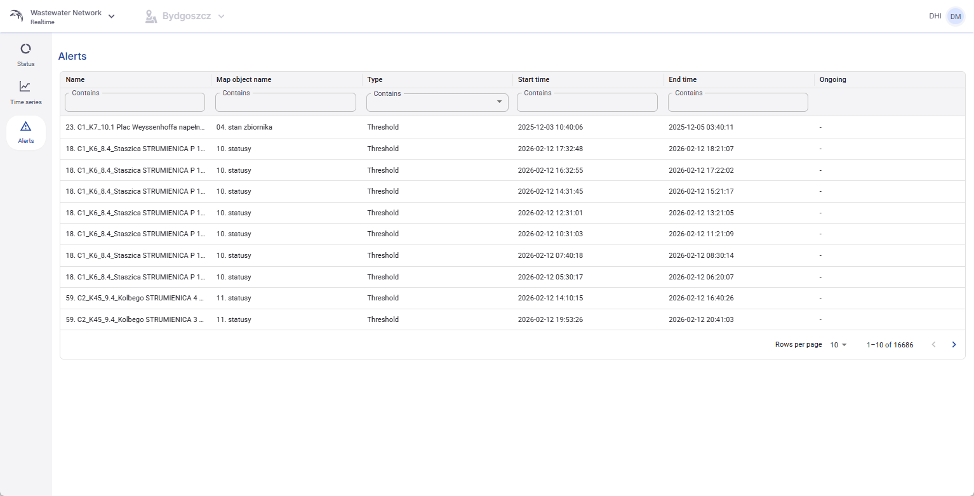Select the Kolbego STRUMIENICA 4 alert name

click(135, 298)
